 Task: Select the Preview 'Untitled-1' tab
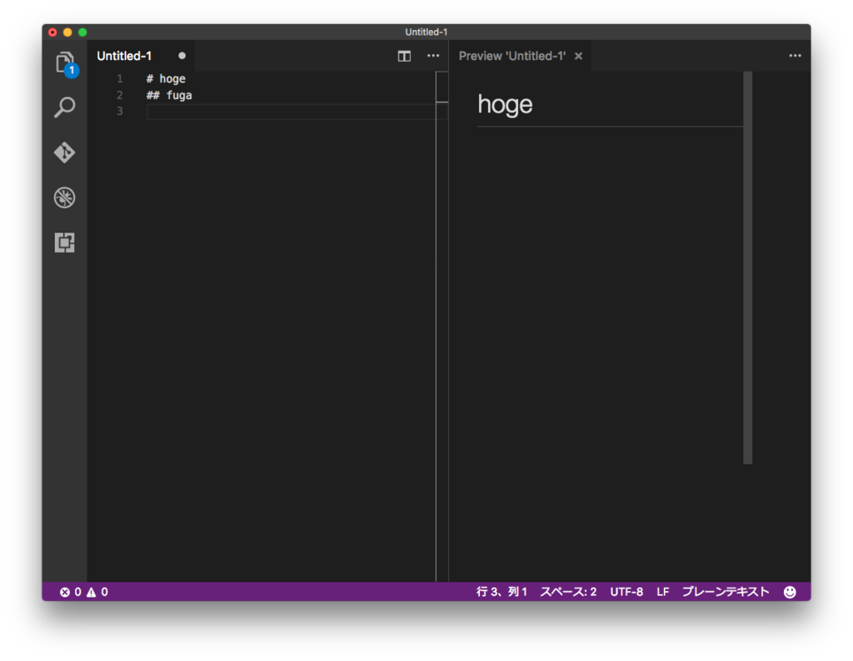click(520, 56)
